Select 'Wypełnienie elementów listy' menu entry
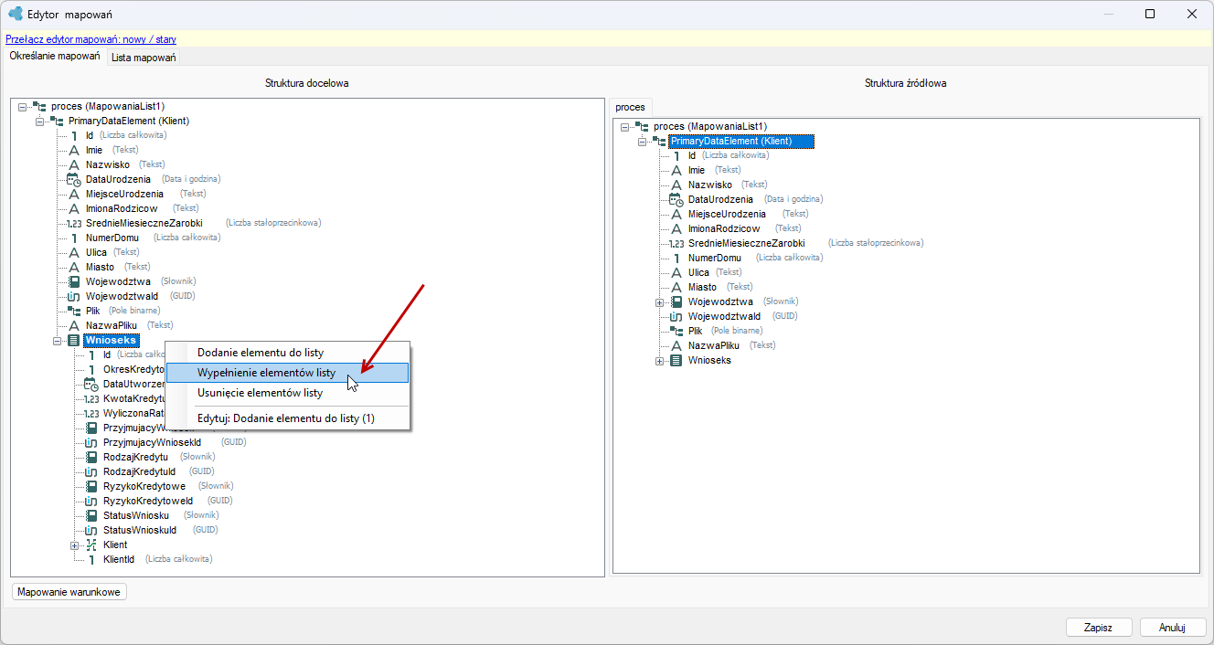Viewport: 1214px width, 645px height. [x=287, y=373]
